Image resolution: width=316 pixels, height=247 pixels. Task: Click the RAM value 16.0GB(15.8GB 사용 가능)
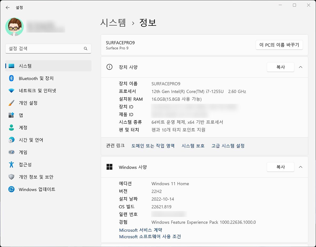pos(176,99)
